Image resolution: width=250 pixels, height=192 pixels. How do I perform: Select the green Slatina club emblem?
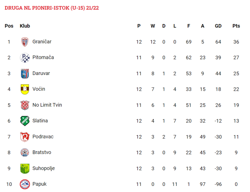(25, 121)
